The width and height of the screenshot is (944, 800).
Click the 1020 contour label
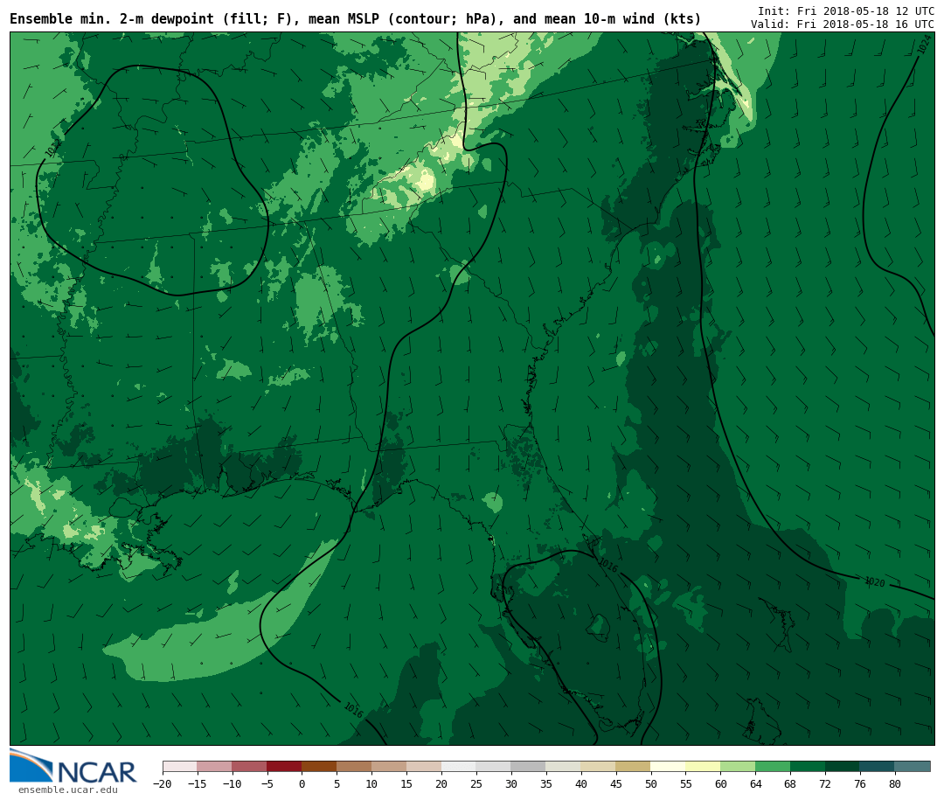875,582
